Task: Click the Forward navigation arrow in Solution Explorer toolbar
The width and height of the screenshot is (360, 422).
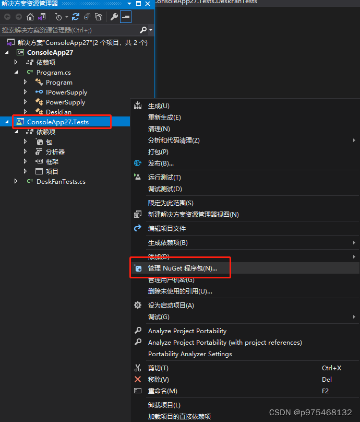Action: click(x=19, y=17)
